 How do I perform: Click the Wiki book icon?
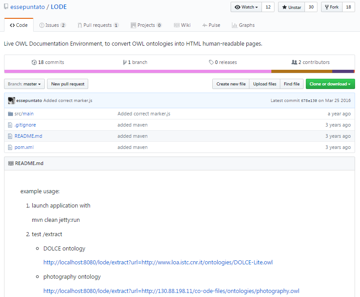176,25
